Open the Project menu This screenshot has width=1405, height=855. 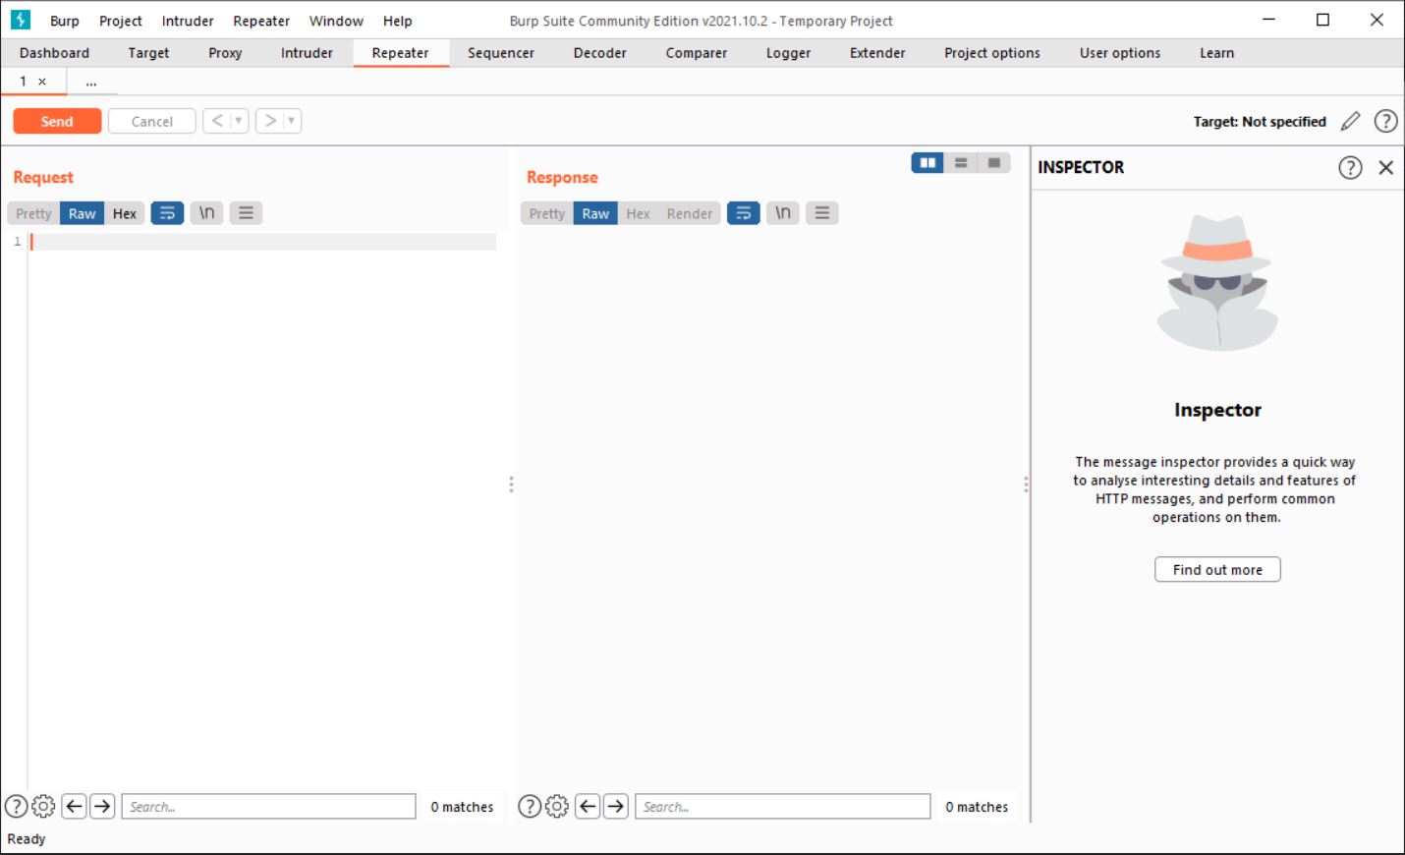coord(121,21)
